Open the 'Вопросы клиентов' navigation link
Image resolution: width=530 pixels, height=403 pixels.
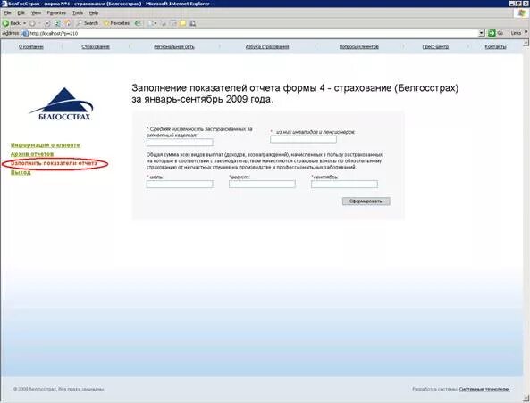point(359,47)
